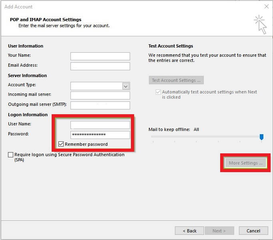Click the Outgoing mail server (SMTP) field

tap(100, 105)
